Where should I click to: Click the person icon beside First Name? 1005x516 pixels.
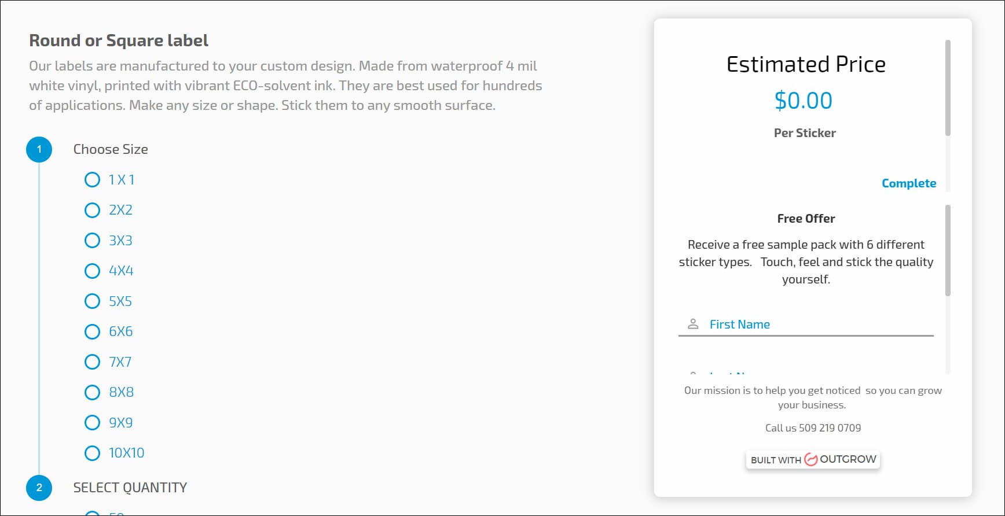(693, 324)
